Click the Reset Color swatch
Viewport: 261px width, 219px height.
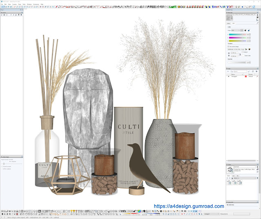243,56
